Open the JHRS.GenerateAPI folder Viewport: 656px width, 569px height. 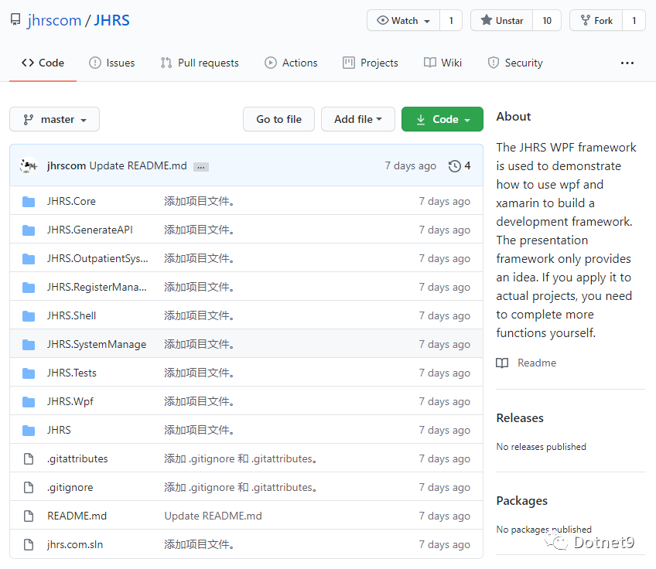pyautogui.click(x=90, y=230)
